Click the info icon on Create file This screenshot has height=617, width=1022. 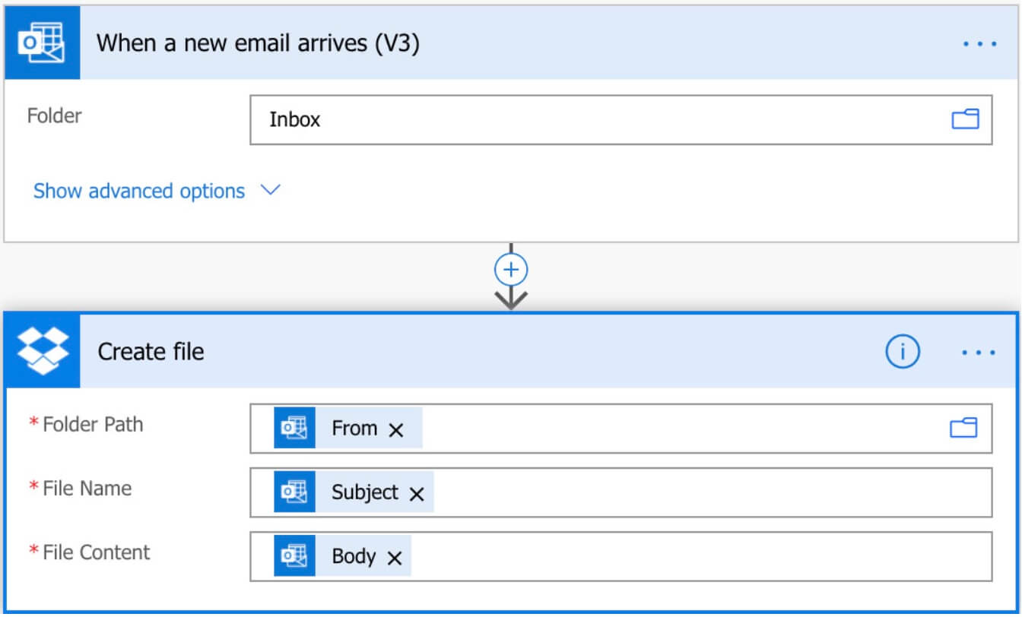coord(903,352)
